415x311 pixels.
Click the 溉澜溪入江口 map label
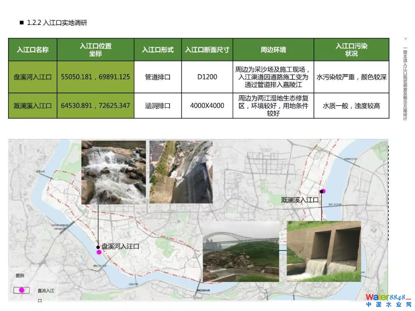click(x=300, y=200)
